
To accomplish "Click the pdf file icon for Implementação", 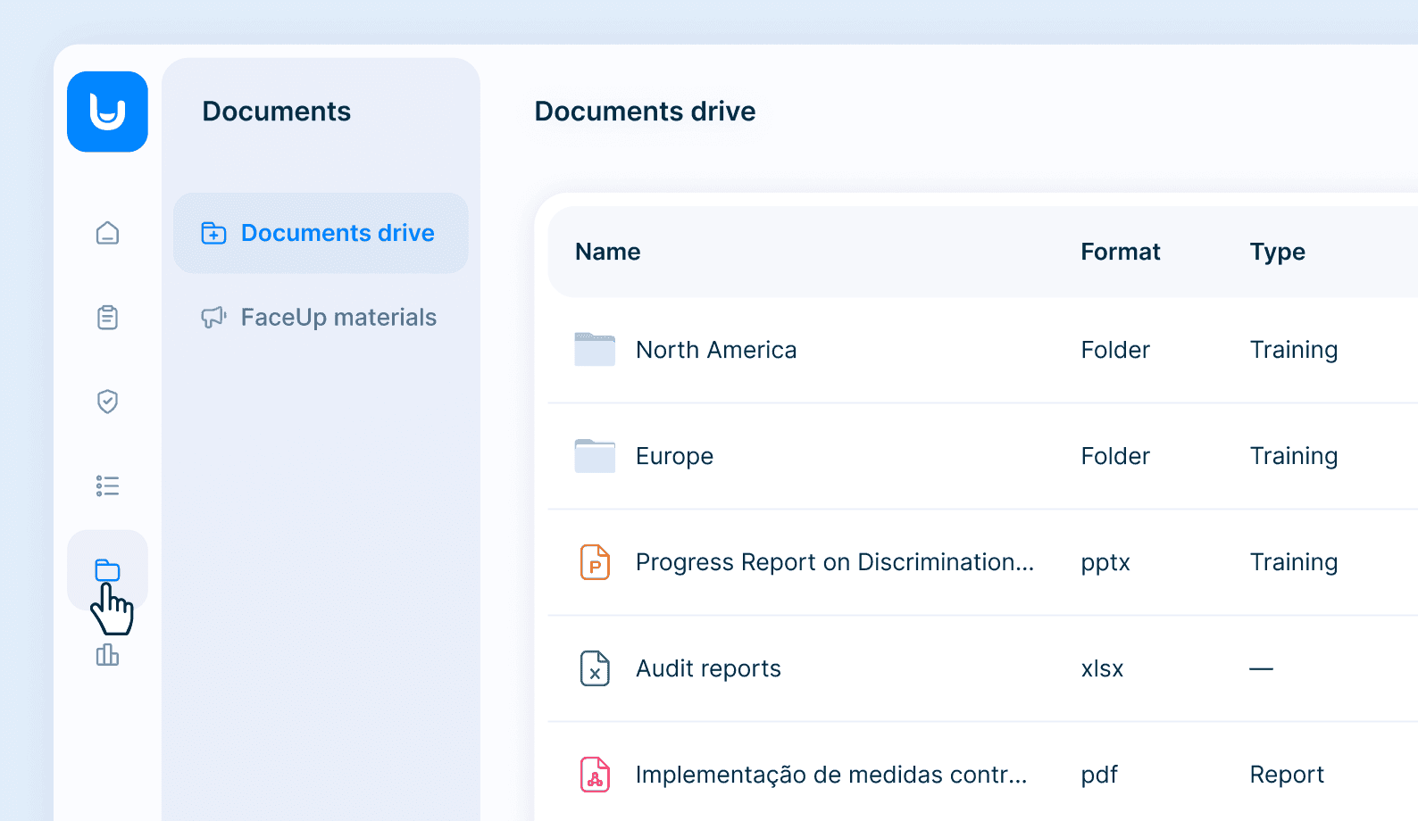I will point(595,775).
